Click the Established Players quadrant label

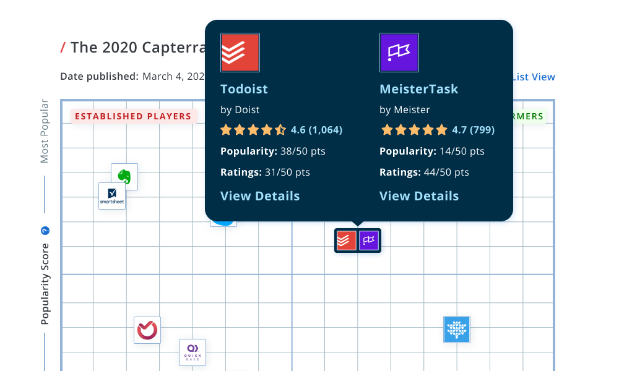134,116
